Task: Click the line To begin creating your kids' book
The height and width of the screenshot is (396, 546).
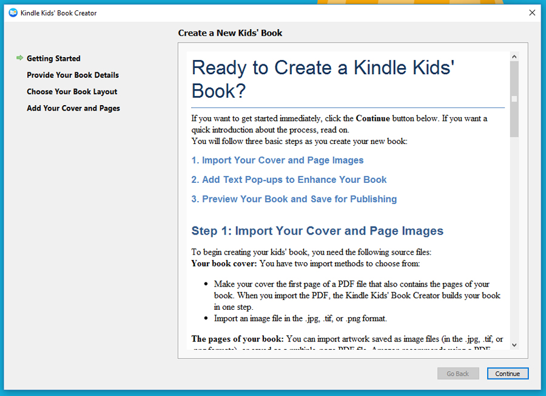Action: pyautogui.click(x=311, y=252)
